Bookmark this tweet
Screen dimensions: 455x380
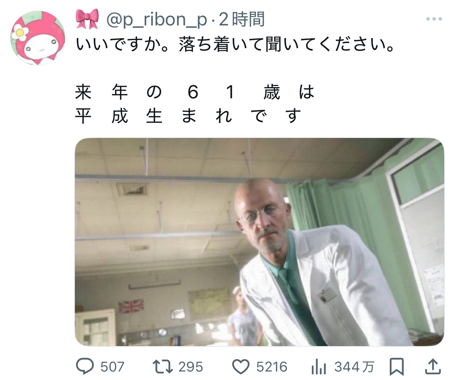click(x=396, y=367)
